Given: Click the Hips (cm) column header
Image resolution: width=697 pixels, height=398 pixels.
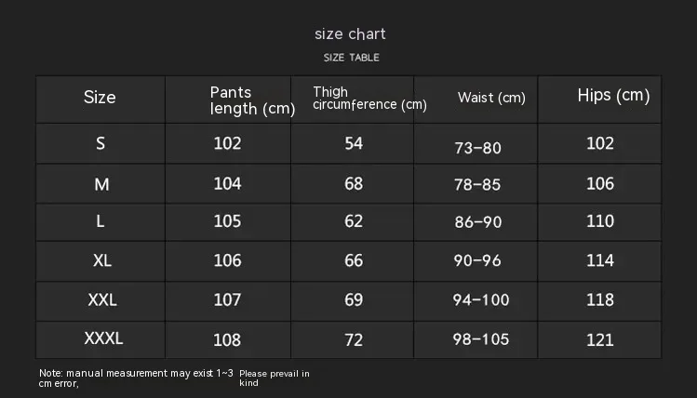Looking at the screenshot, I should tap(613, 95).
